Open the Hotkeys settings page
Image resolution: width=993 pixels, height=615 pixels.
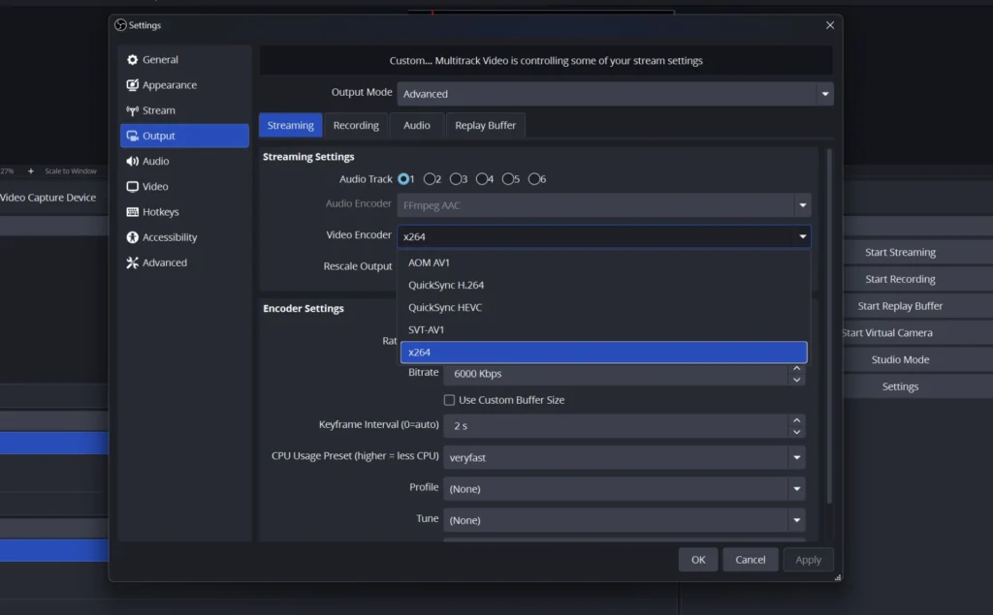(184, 212)
